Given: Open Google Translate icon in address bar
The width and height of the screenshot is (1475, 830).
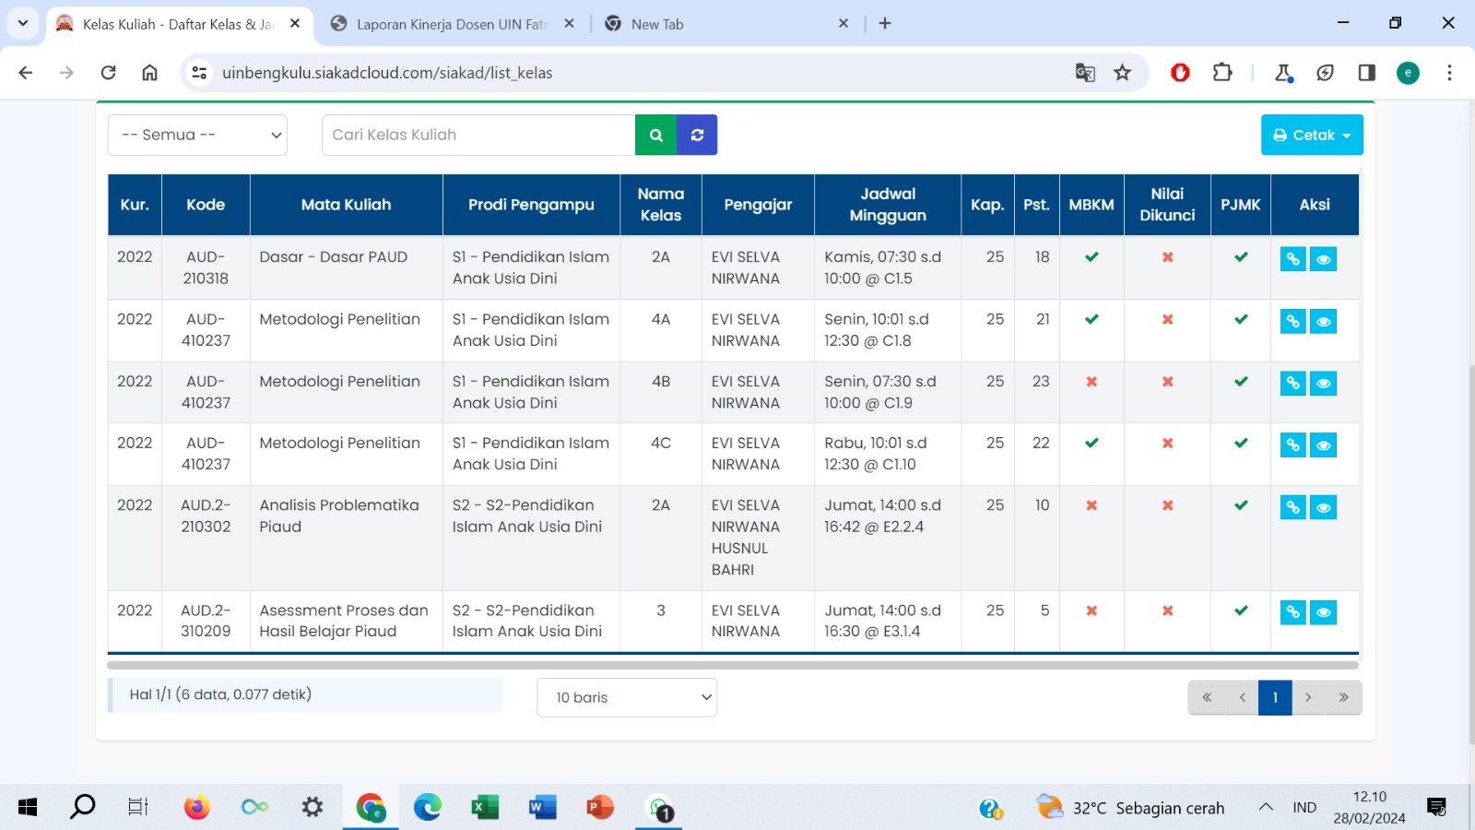Looking at the screenshot, I should point(1085,73).
